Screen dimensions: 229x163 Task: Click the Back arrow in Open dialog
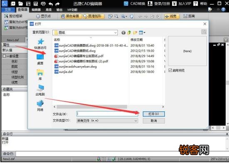click(123, 33)
